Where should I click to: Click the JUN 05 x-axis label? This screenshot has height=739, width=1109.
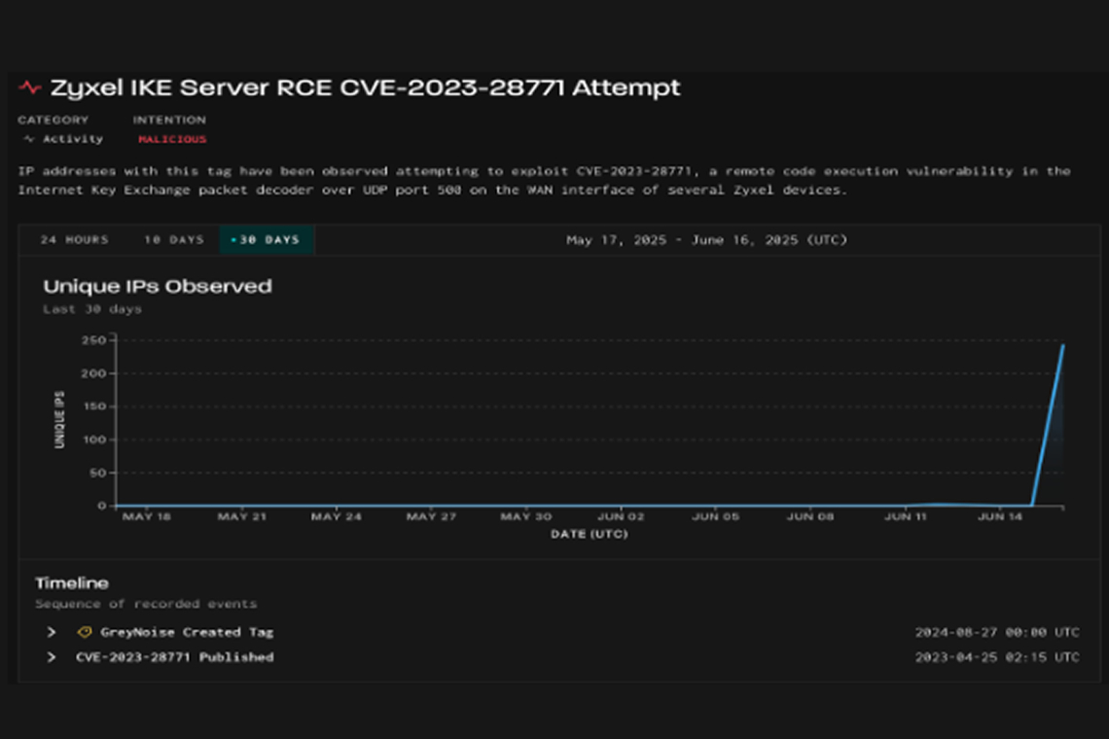[715, 517]
